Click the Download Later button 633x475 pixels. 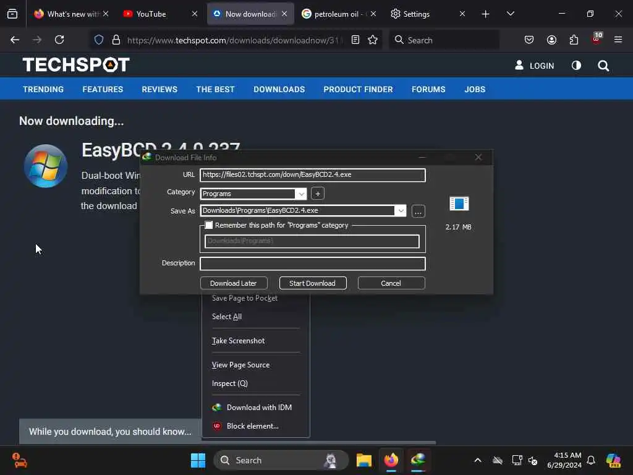click(233, 283)
